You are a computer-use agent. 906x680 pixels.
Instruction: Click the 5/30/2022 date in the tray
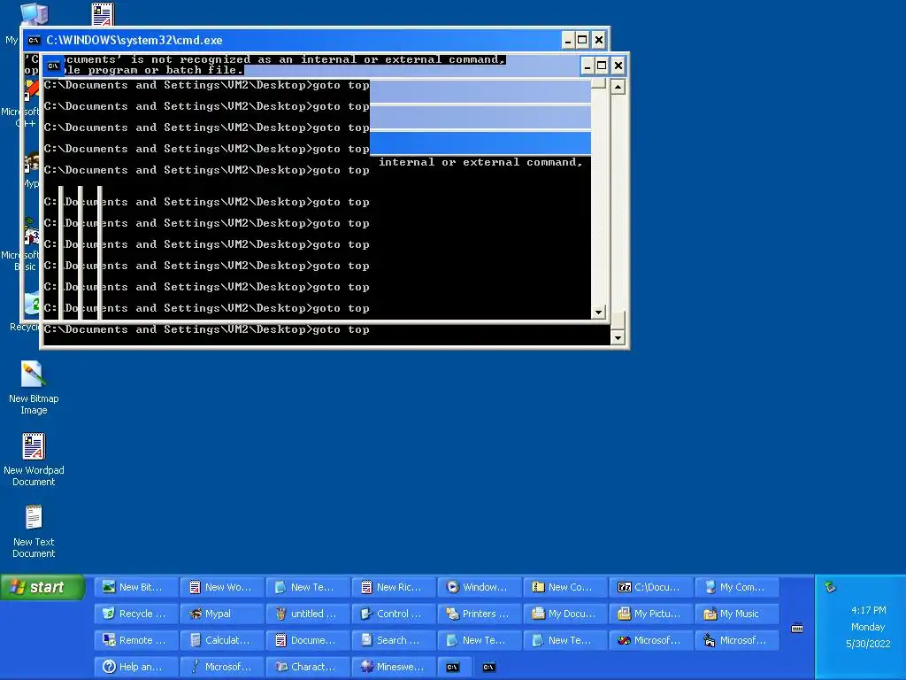(868, 644)
